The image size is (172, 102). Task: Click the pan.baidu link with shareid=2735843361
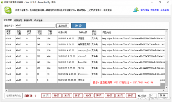click(133, 44)
